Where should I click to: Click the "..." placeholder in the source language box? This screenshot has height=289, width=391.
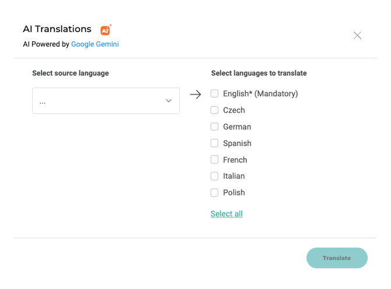(x=43, y=102)
